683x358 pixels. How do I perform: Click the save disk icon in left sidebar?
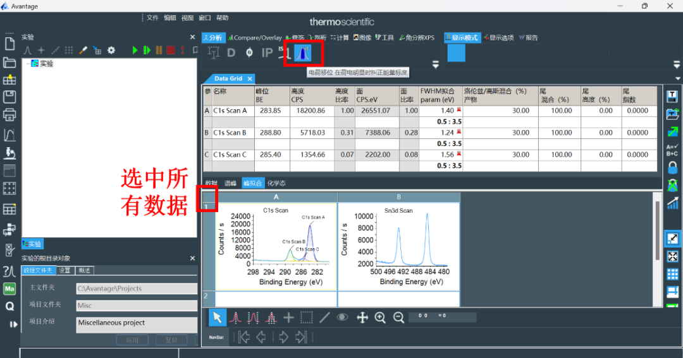tap(9, 97)
